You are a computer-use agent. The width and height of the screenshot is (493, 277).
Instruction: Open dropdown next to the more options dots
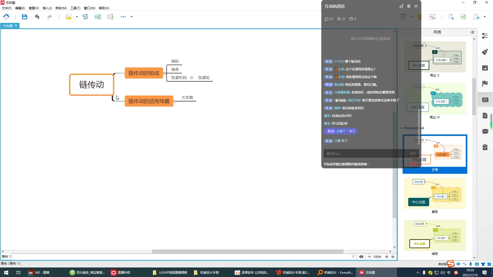tap(131, 17)
